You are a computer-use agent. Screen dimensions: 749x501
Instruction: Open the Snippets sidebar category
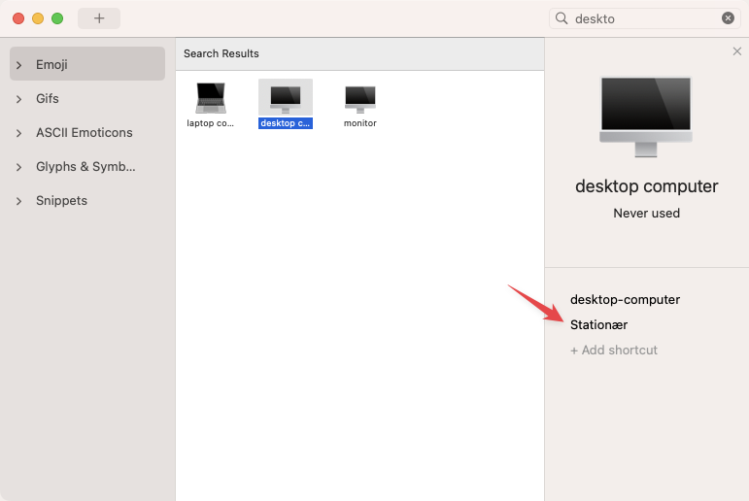[x=61, y=201]
